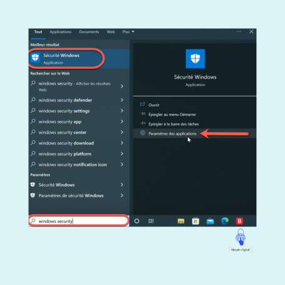Expand the windows security app chevron

(122, 122)
